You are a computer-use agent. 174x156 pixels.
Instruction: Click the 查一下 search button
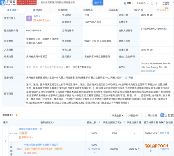[x=98, y=3]
